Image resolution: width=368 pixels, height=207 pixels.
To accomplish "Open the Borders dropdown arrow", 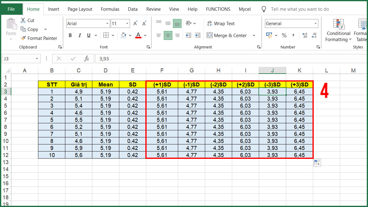I will 113,35.
